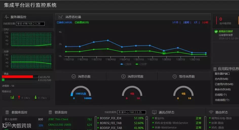Screen dimensions: 239x130
Task: Click the 系统运行良好 status text
Action: [x=226, y=31]
